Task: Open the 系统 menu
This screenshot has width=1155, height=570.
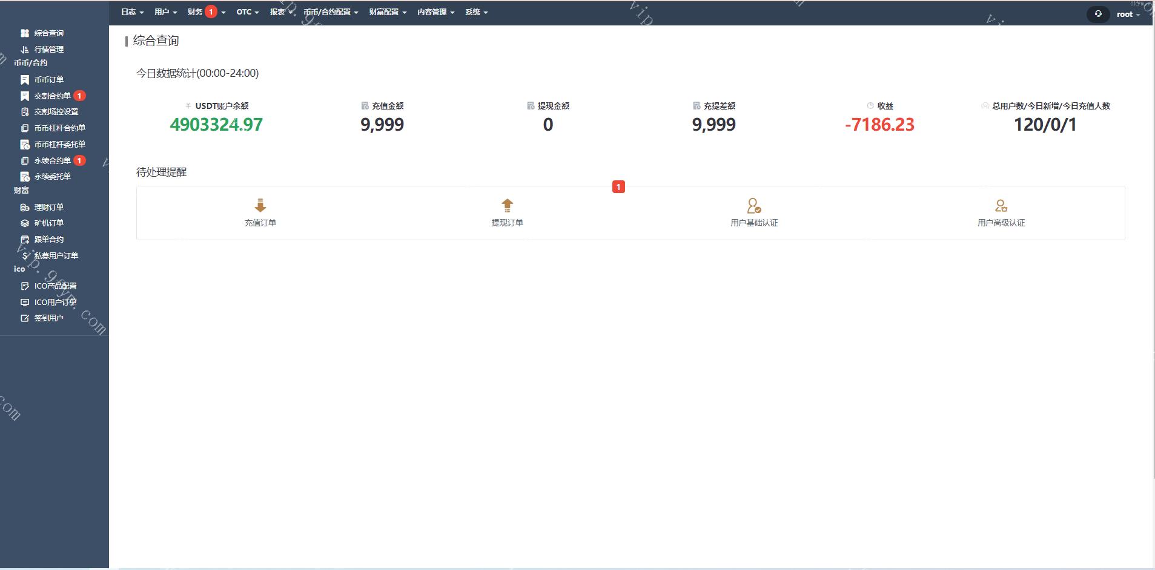Action: [476, 12]
